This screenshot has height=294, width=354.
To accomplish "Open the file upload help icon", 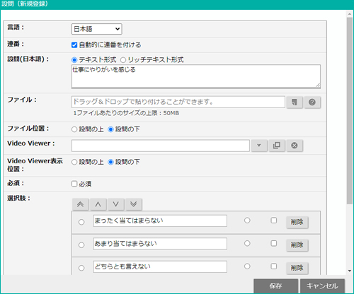I will point(312,102).
